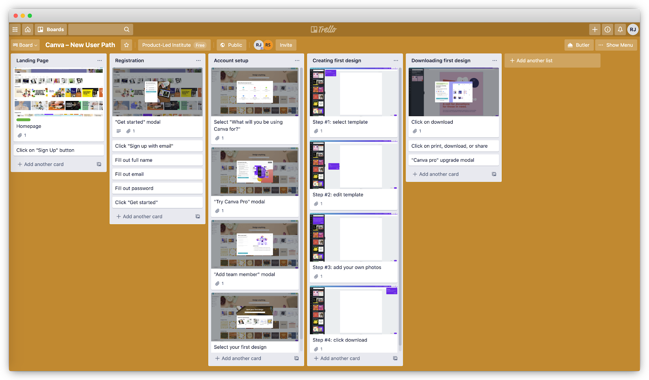Open Show Menu on the right
The image size is (649, 380).
coord(616,45)
